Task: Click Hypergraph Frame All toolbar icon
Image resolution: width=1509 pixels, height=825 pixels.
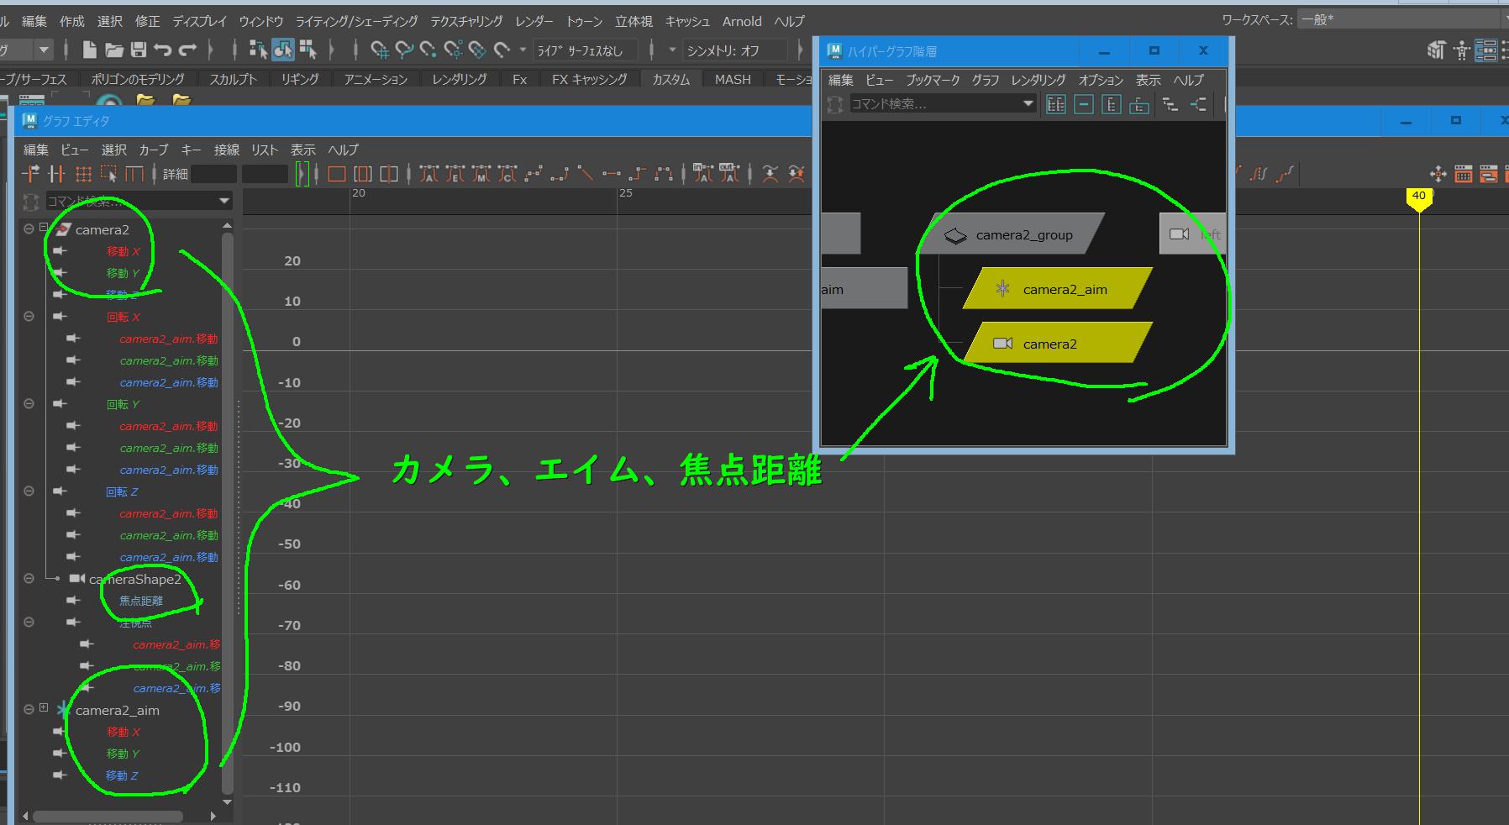Action: pyautogui.click(x=1056, y=104)
